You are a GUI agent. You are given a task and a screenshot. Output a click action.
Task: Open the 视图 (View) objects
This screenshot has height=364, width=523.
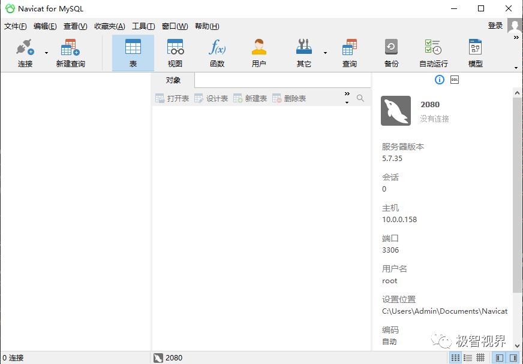point(175,53)
